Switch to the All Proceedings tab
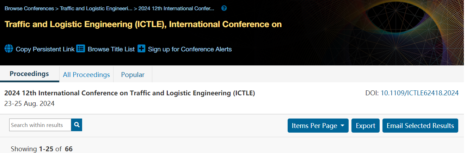Screen dimensions: 466x153 (x=86, y=75)
